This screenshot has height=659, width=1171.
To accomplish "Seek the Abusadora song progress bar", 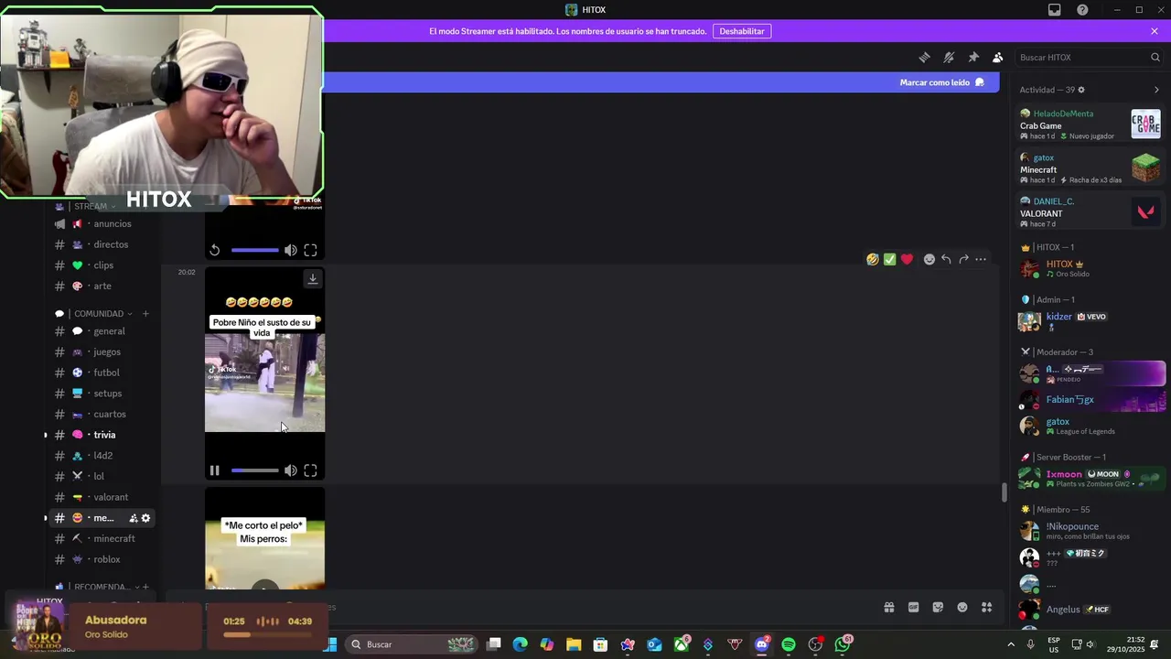I will [x=268, y=634].
